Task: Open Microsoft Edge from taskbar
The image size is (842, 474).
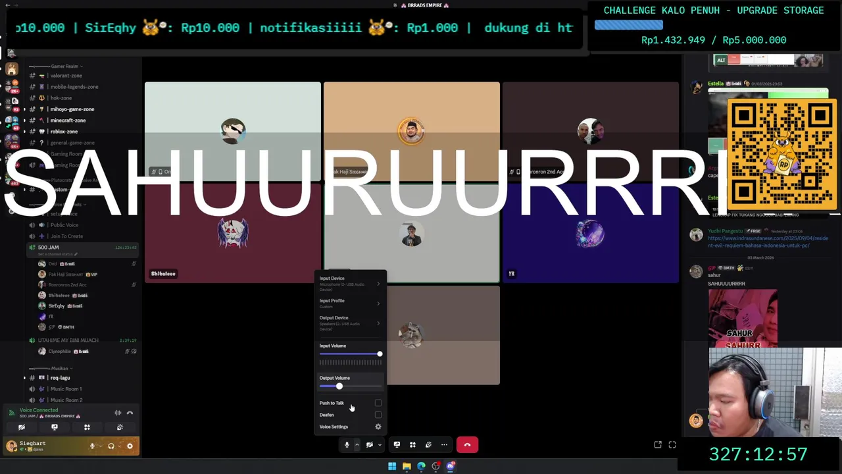Action: (x=421, y=467)
